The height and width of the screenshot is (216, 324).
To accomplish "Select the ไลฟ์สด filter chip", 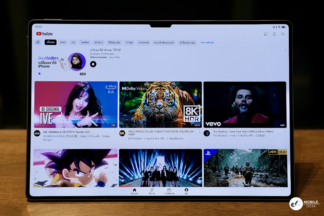I will click(x=85, y=42).
